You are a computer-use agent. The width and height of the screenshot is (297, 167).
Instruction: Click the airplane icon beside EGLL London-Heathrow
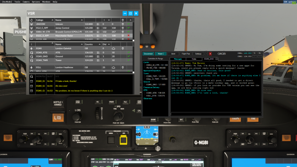click(x=32, y=68)
